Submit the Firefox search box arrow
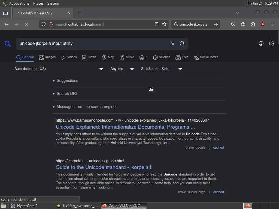The height and width of the screenshot is (209, 279). 216,24
